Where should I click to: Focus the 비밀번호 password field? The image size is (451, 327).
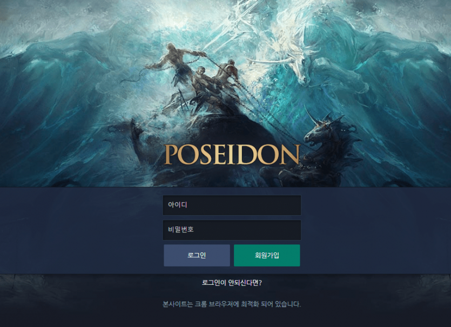(x=232, y=230)
